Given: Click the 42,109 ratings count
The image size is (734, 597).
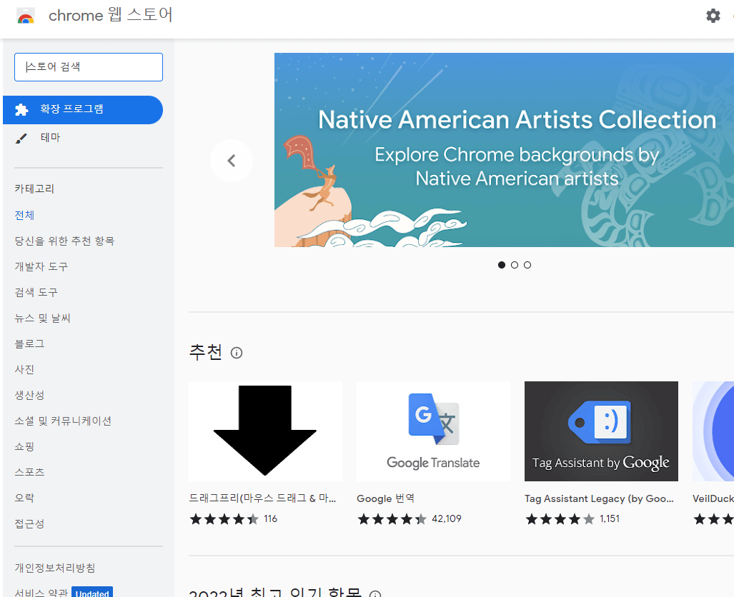Looking at the screenshot, I should (447, 519).
